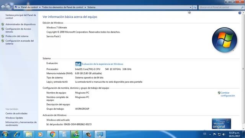
Task: Select the WORKGROUP value
Action: point(82,109)
